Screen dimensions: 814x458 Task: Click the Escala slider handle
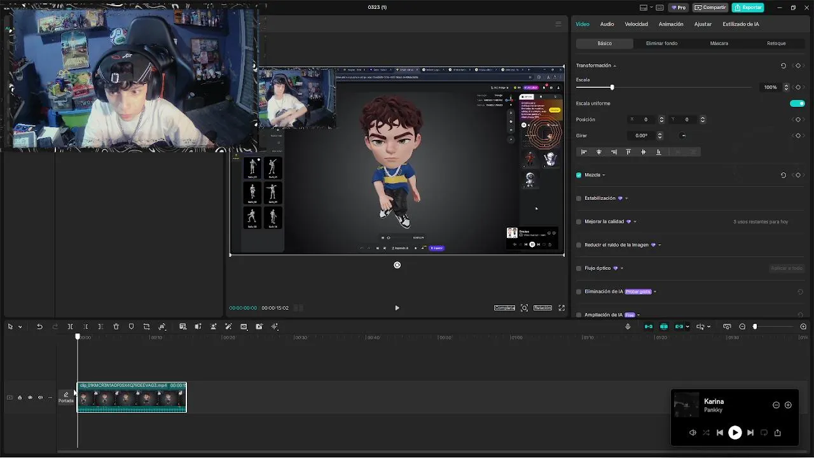612,87
